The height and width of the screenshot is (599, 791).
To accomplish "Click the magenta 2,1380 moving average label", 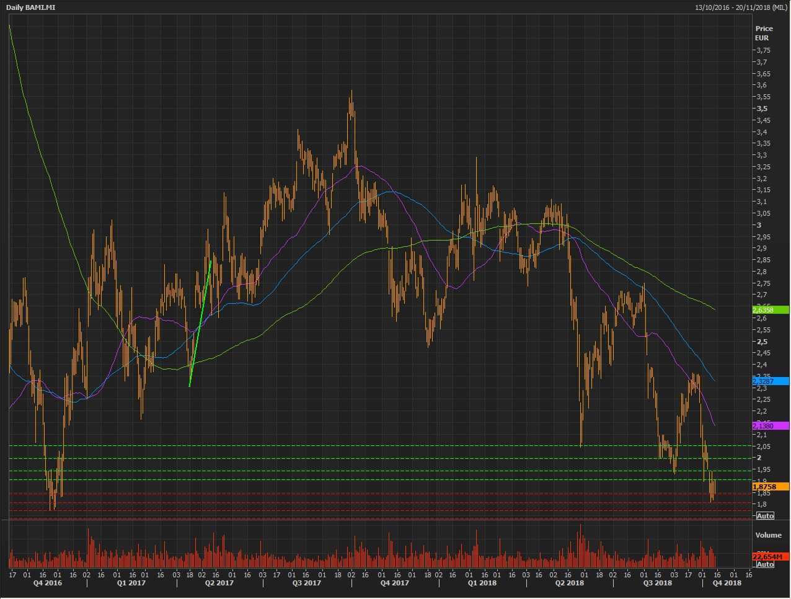I will pyautogui.click(x=770, y=426).
